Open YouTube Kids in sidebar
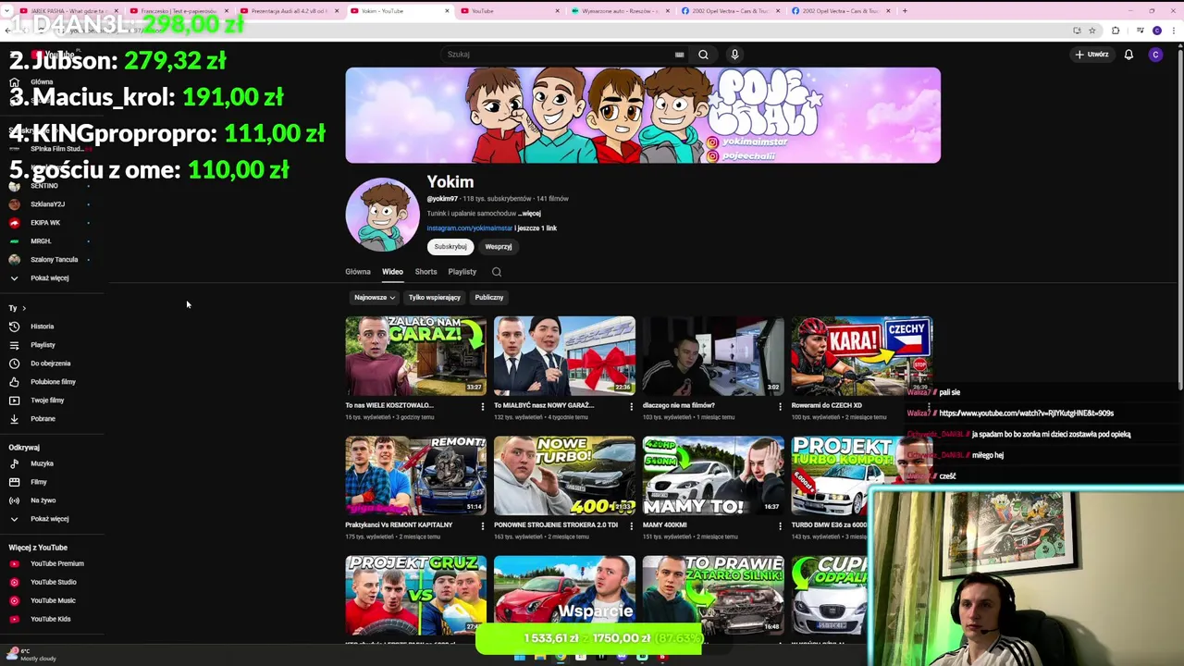 pyautogui.click(x=50, y=619)
